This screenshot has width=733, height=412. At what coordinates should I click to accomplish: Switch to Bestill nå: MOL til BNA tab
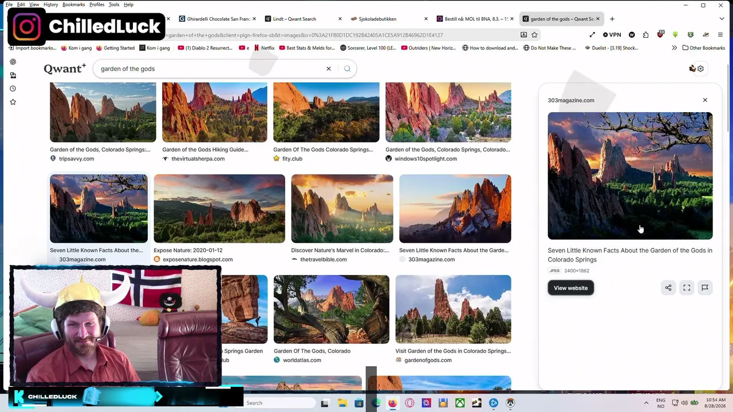(x=473, y=19)
